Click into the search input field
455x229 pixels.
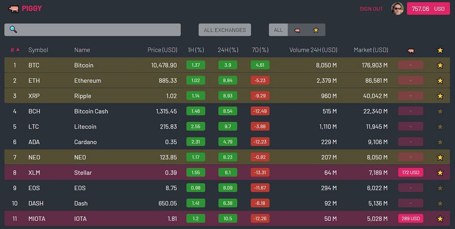[x=92, y=30]
